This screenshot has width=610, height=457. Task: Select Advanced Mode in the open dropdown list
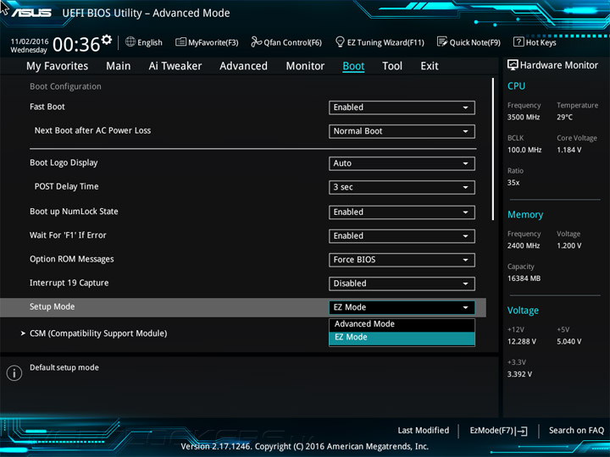tap(401, 324)
